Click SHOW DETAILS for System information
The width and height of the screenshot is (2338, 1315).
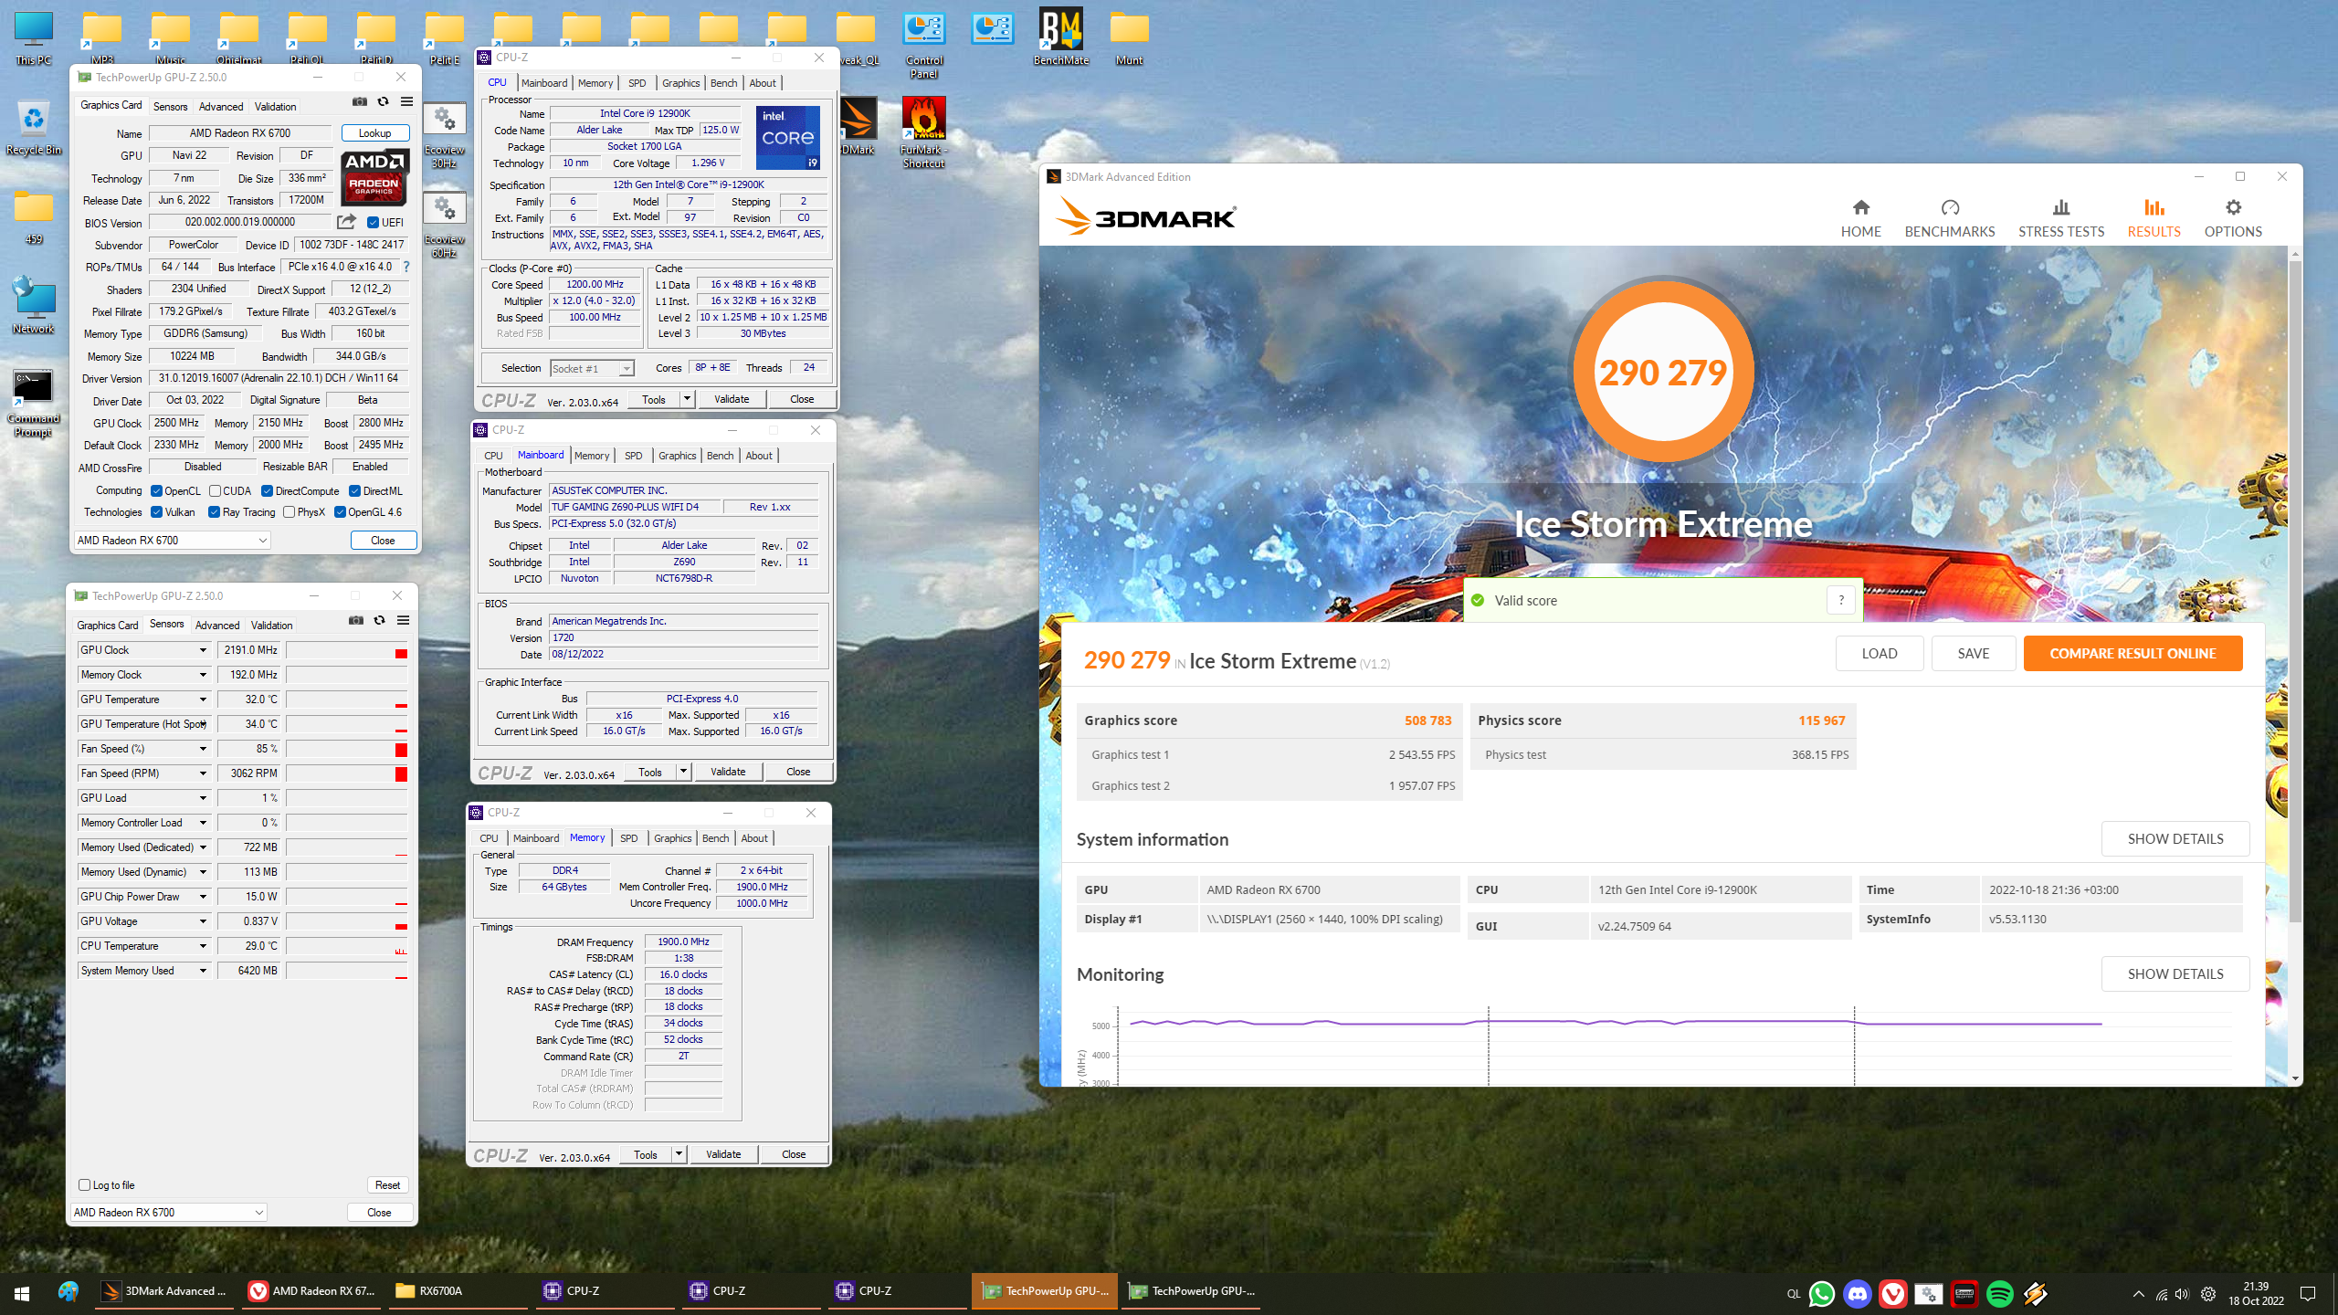point(2175,839)
